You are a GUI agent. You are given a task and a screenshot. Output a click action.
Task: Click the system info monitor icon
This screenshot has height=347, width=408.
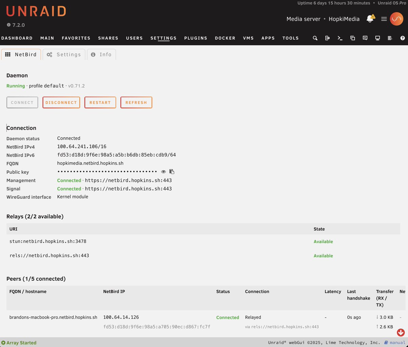(377, 38)
